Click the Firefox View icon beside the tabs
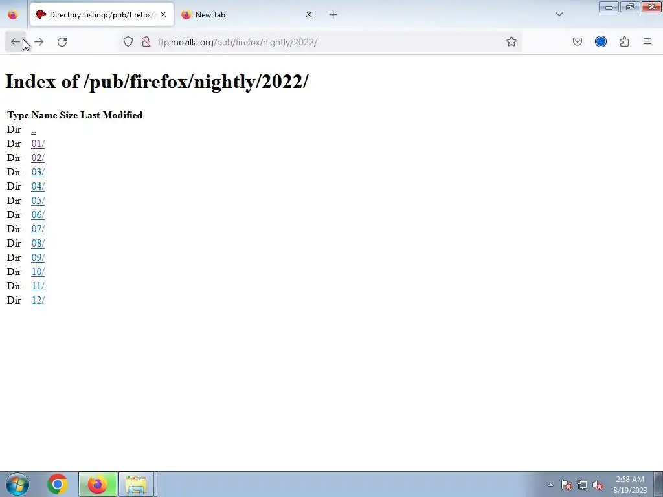 13,15
